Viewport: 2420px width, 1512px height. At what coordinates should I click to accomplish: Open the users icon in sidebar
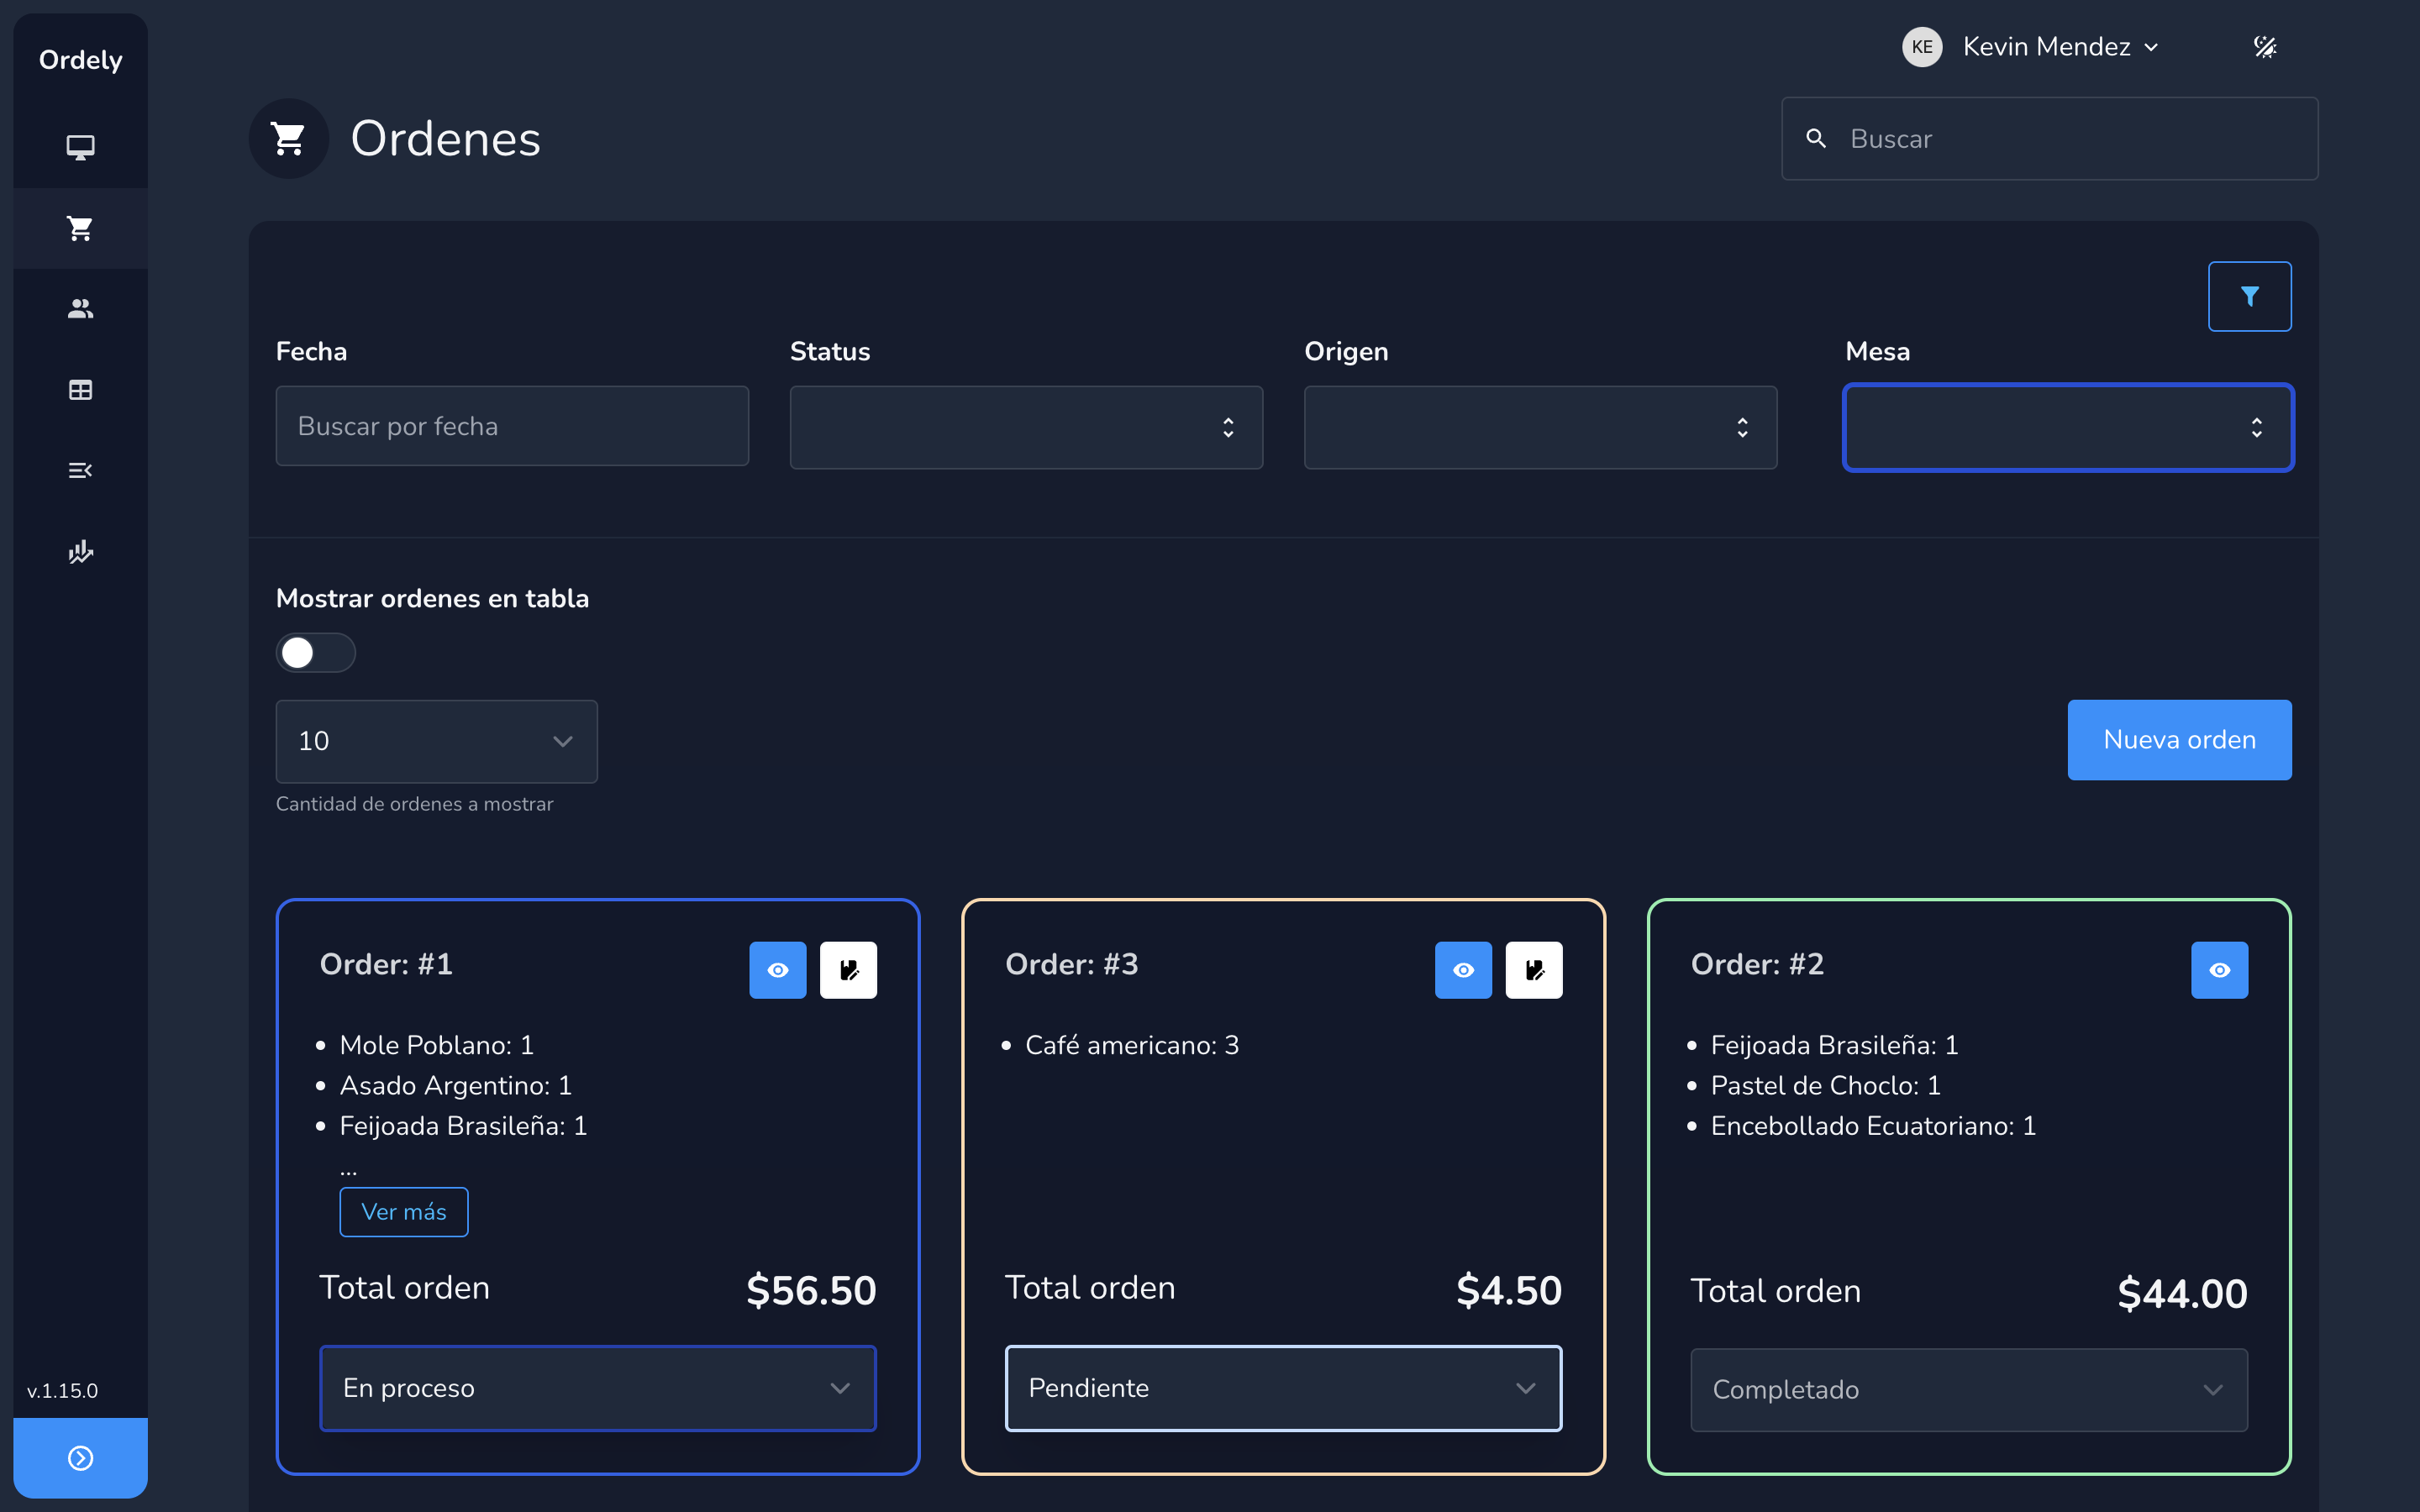[x=80, y=309]
